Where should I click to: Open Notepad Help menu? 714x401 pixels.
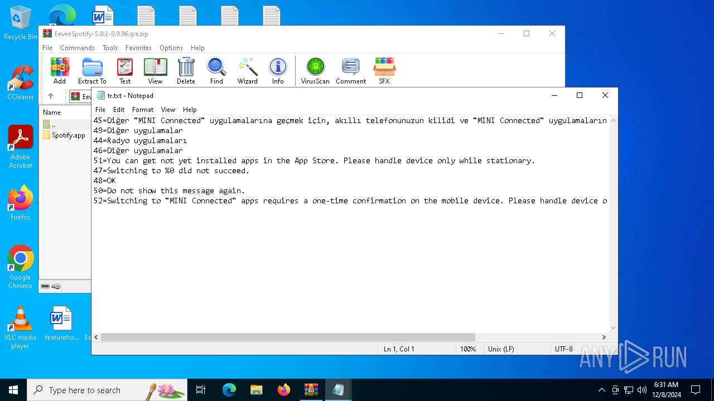(190, 110)
